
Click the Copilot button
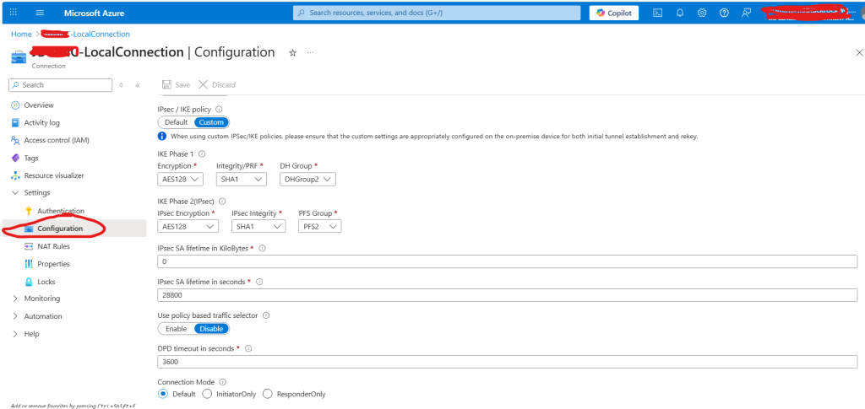click(x=614, y=13)
